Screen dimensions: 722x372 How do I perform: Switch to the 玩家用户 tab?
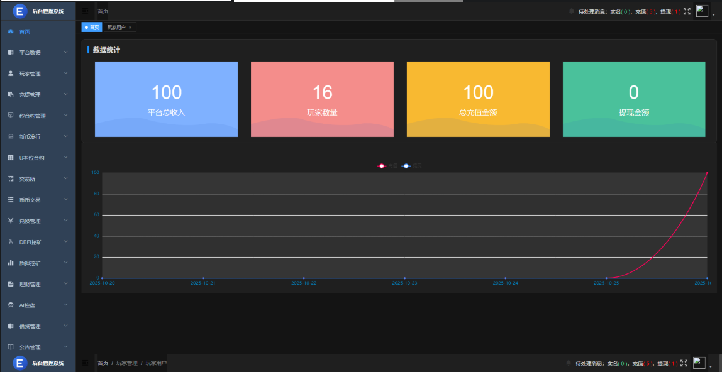coord(116,28)
